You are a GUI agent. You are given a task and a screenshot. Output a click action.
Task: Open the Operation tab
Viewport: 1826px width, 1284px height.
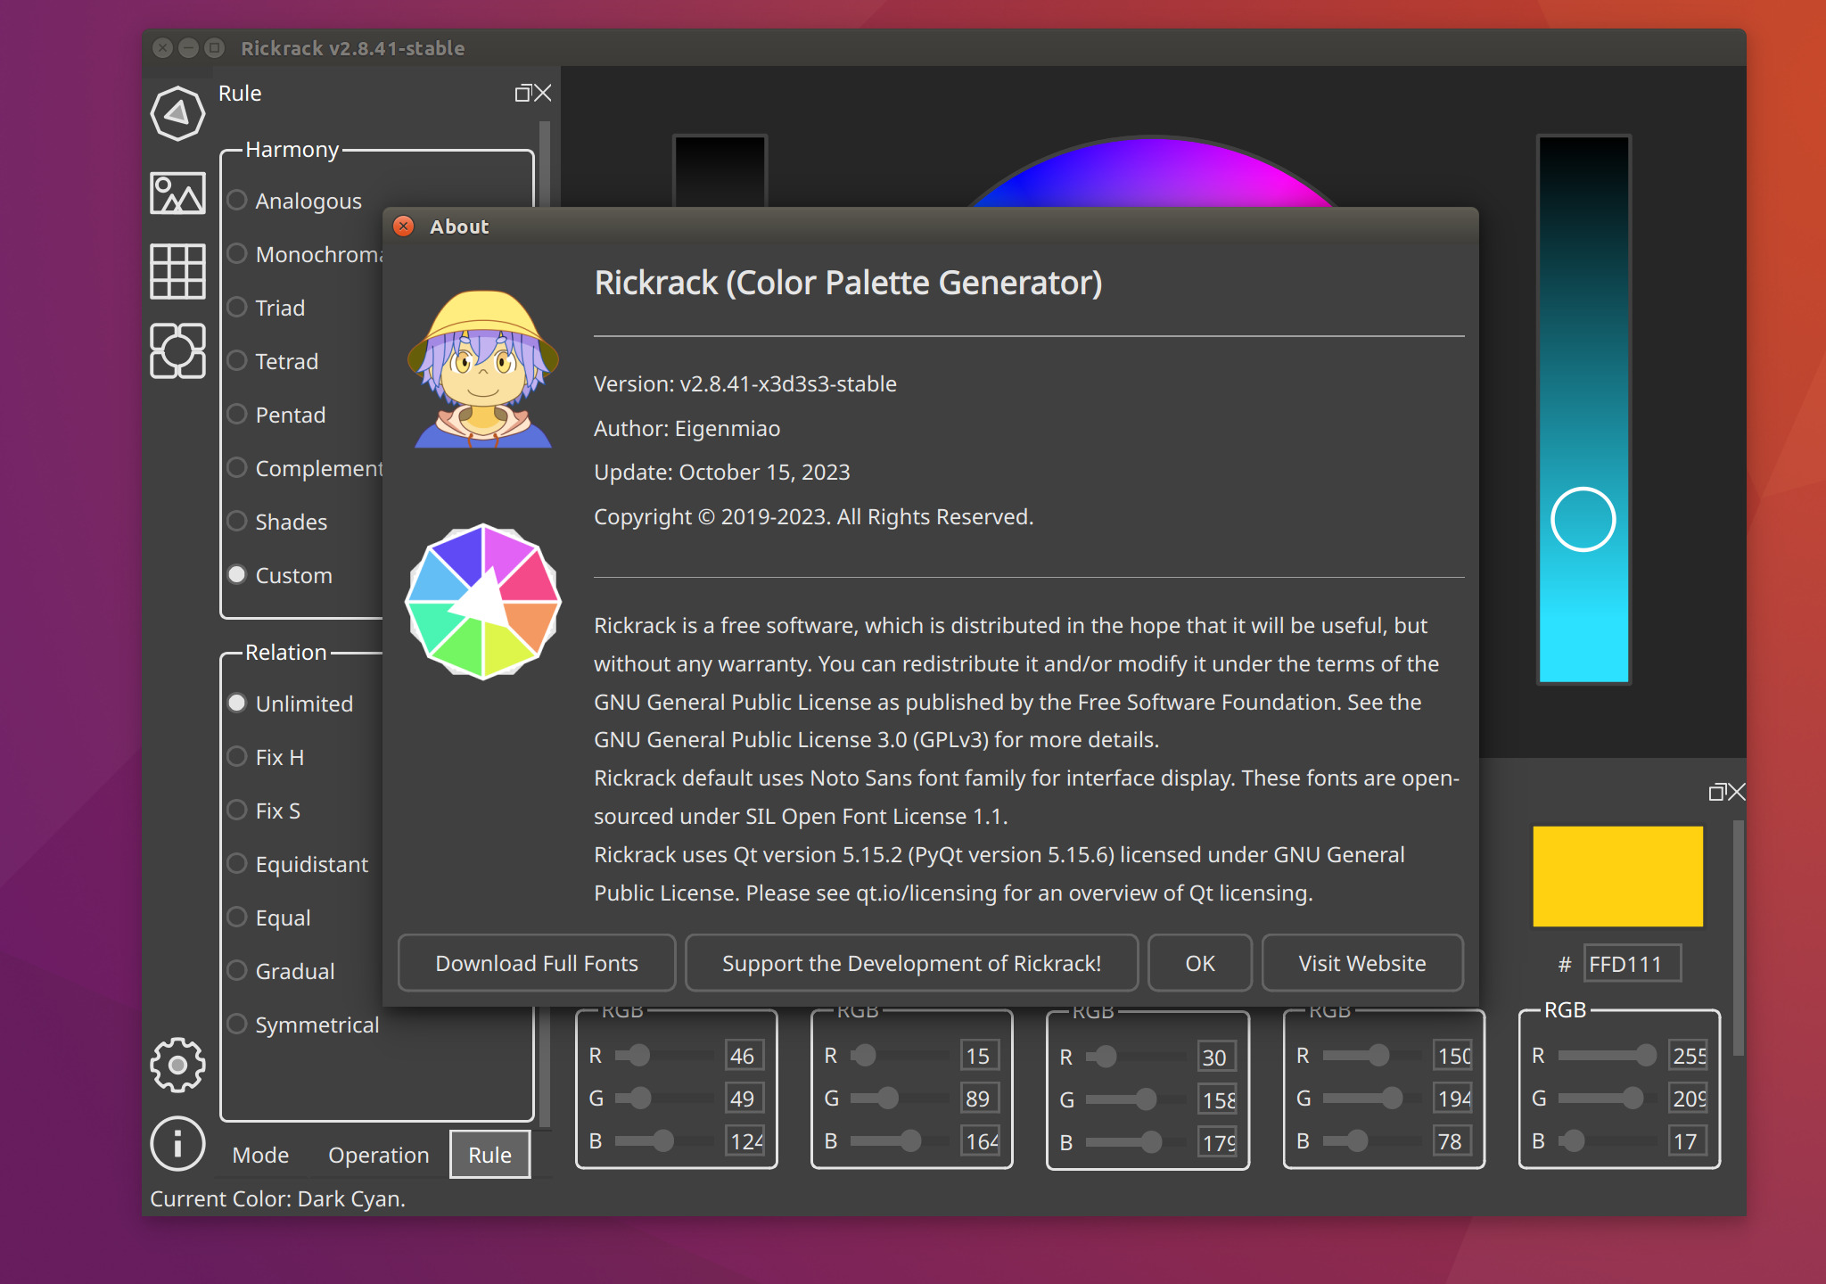(378, 1154)
